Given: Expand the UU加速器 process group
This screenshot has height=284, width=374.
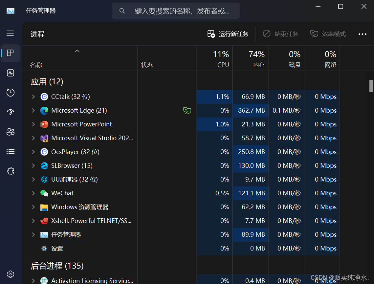Looking at the screenshot, I should coord(33,179).
